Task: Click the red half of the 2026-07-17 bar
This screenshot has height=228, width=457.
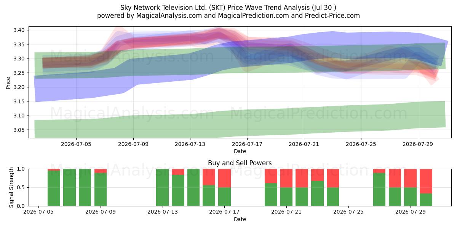Action: (225, 178)
